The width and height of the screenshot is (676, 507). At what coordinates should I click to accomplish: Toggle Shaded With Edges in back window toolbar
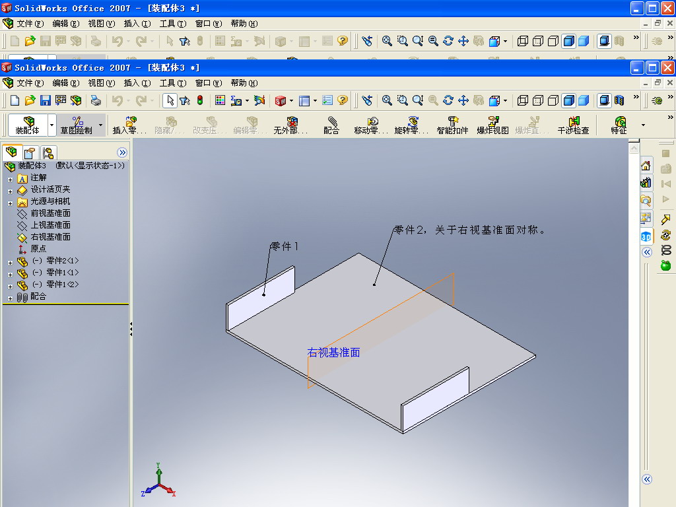coord(568,41)
